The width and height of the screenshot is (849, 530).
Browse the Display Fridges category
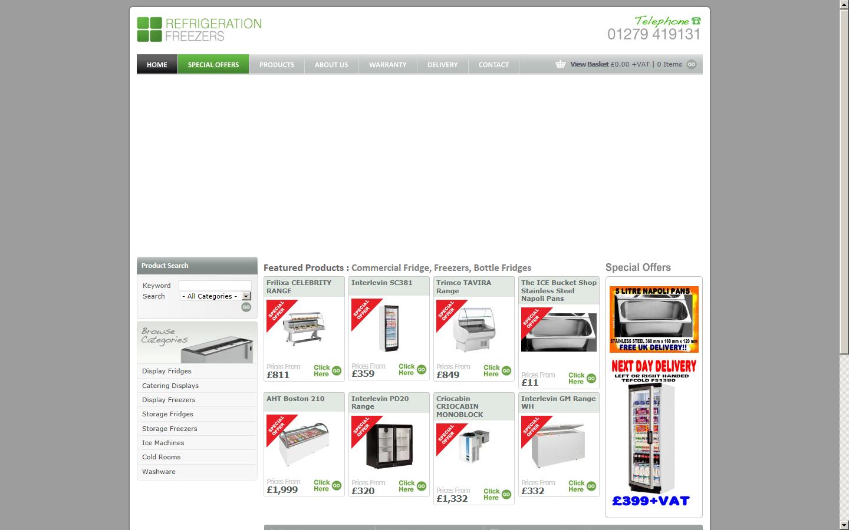tap(167, 371)
